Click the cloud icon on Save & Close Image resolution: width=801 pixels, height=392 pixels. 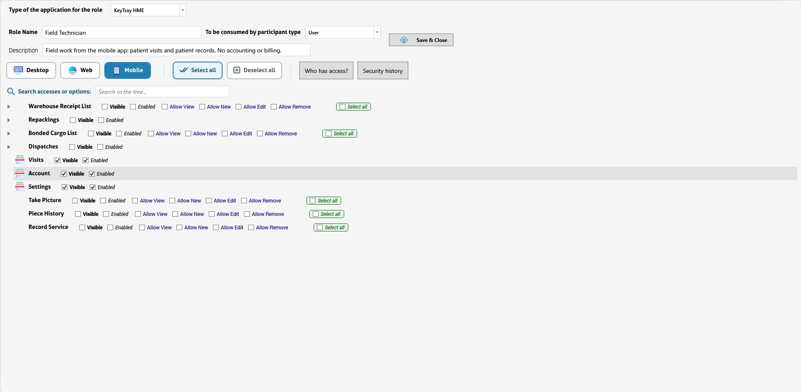click(x=404, y=40)
